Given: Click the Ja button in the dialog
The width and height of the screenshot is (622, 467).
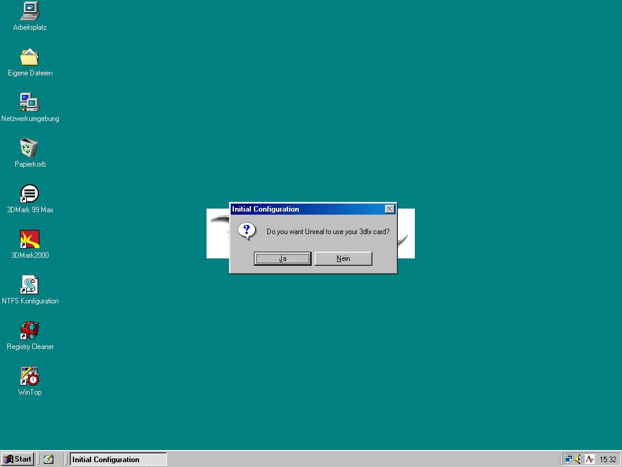Looking at the screenshot, I should click(x=282, y=258).
